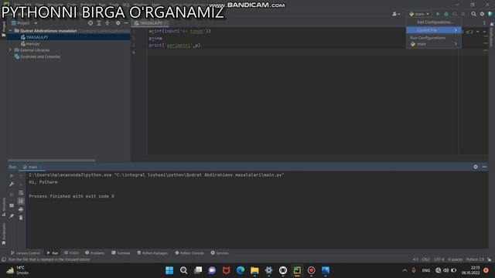Open Terminal tool window

(x=121, y=253)
